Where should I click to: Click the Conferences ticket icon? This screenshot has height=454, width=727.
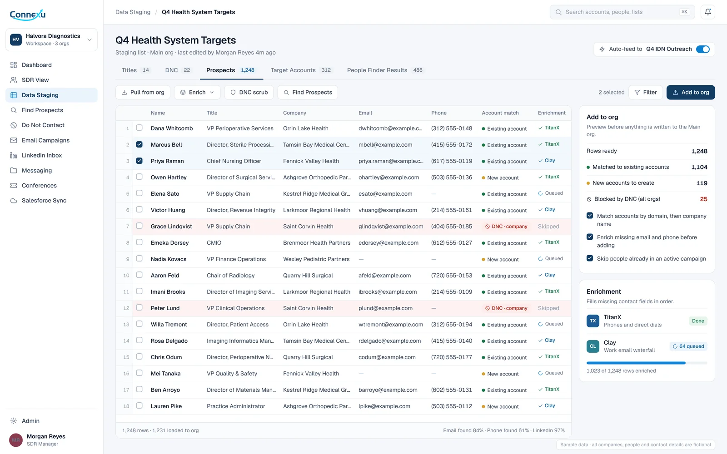(14, 186)
